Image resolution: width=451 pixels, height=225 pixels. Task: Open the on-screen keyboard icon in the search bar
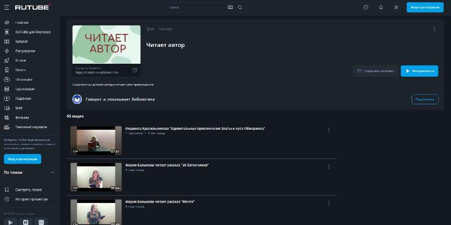[230, 7]
